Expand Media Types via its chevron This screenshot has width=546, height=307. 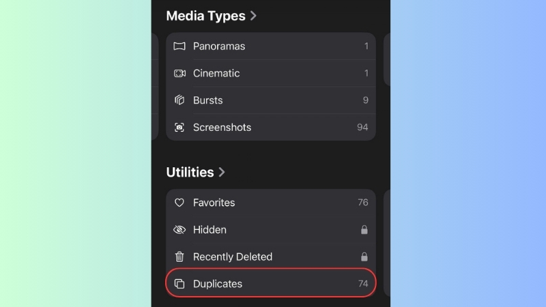point(253,16)
